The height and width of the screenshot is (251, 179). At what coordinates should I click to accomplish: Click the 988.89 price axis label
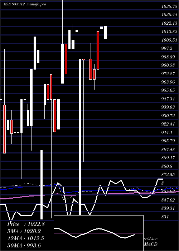coord(168,57)
